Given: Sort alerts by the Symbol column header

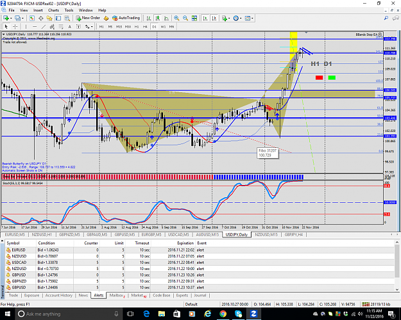Looking at the screenshot, I should coord(13,243).
